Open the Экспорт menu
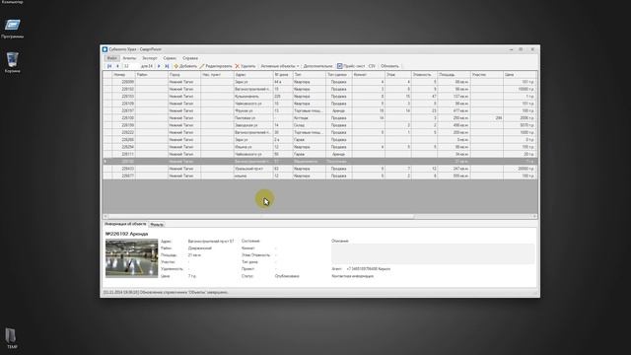This screenshot has height=355, width=631. click(149, 58)
